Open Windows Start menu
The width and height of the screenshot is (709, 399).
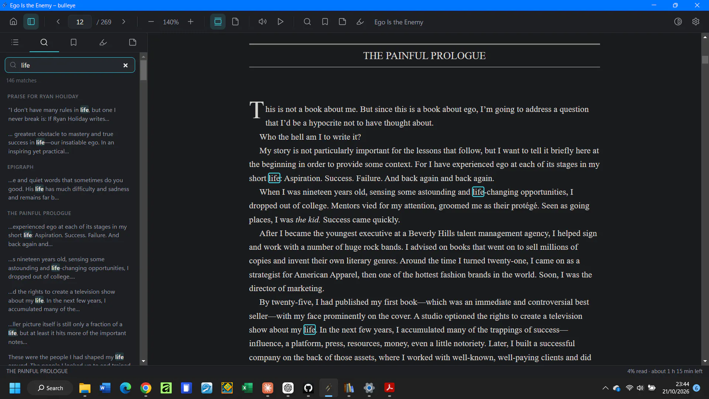[x=15, y=388]
